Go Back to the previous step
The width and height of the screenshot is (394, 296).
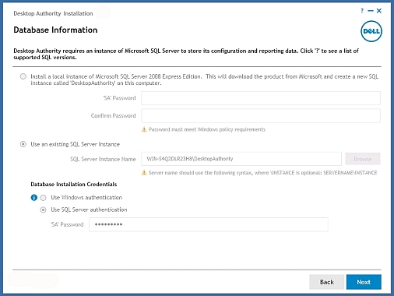[x=327, y=282]
